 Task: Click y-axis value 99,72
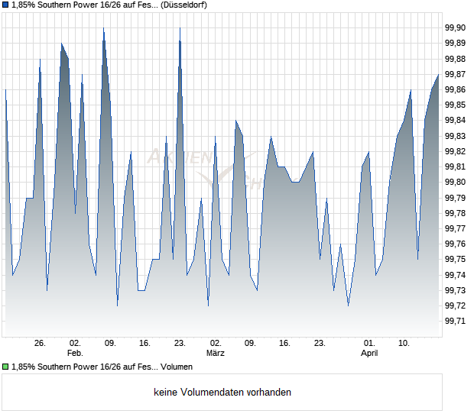(x=455, y=306)
